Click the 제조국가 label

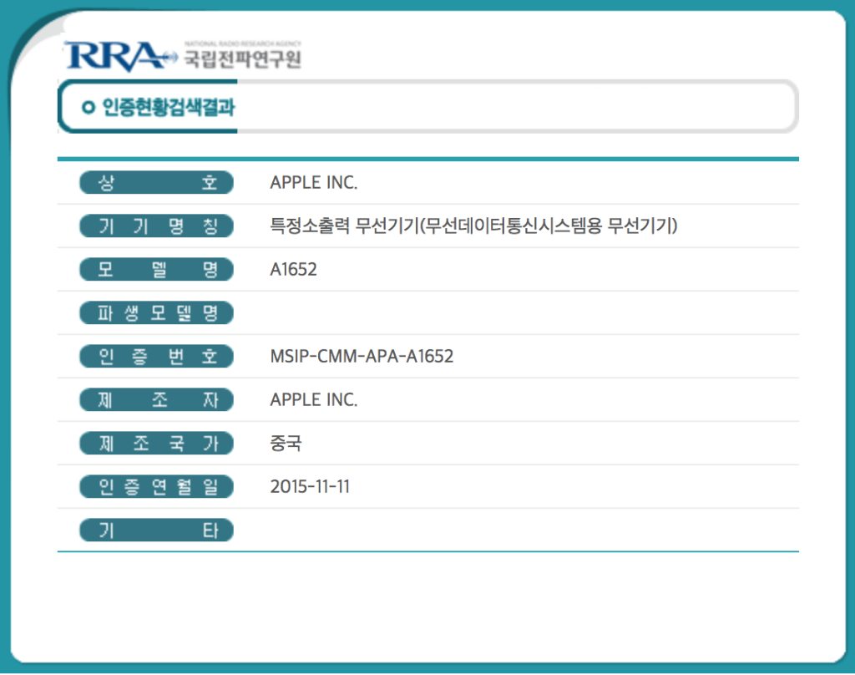click(156, 443)
